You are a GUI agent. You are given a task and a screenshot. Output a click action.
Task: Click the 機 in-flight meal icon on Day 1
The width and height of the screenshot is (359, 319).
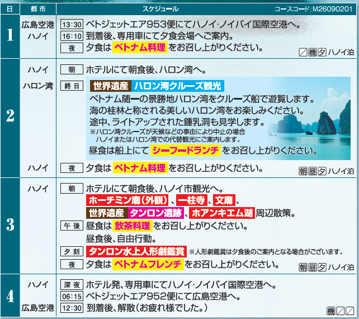313,52
